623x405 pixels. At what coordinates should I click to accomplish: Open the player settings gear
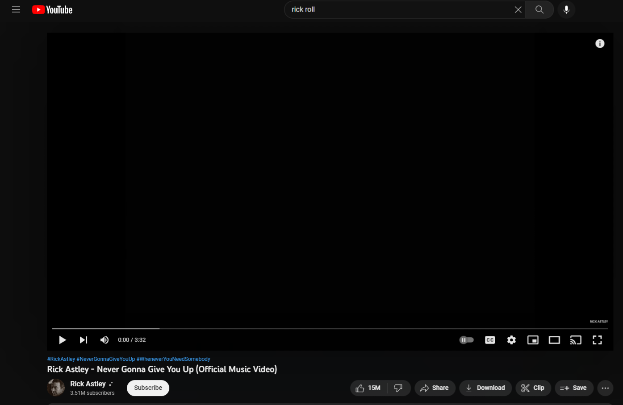pyautogui.click(x=511, y=340)
